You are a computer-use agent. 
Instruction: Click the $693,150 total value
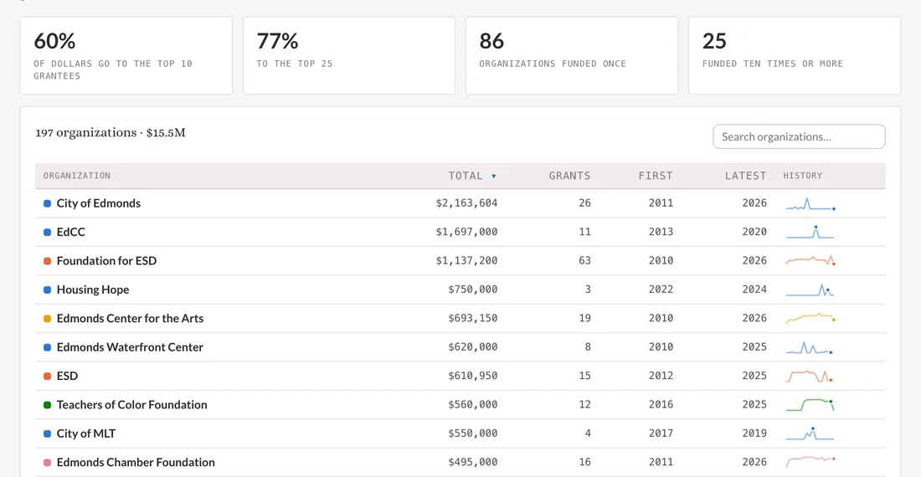pos(473,318)
